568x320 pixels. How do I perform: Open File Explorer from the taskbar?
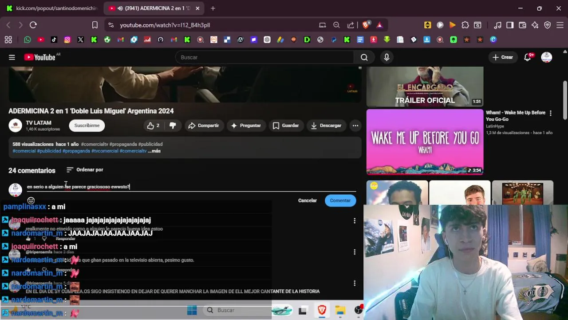point(340,310)
